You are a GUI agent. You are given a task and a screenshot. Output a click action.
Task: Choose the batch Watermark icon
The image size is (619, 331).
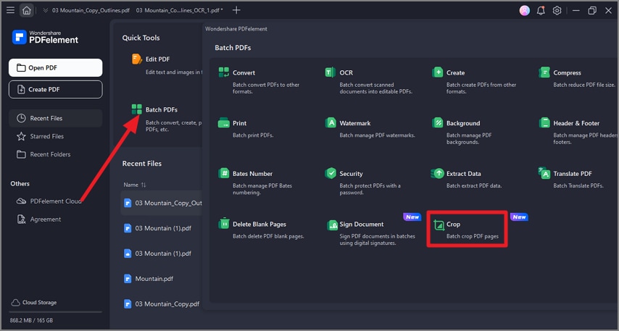[331, 122]
